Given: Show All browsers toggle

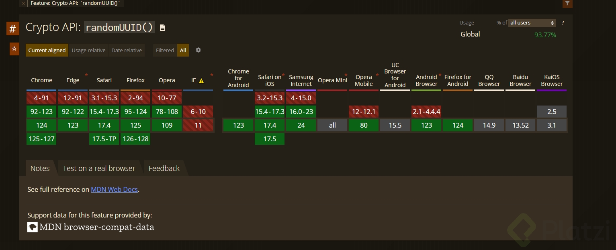Looking at the screenshot, I should coord(183,50).
